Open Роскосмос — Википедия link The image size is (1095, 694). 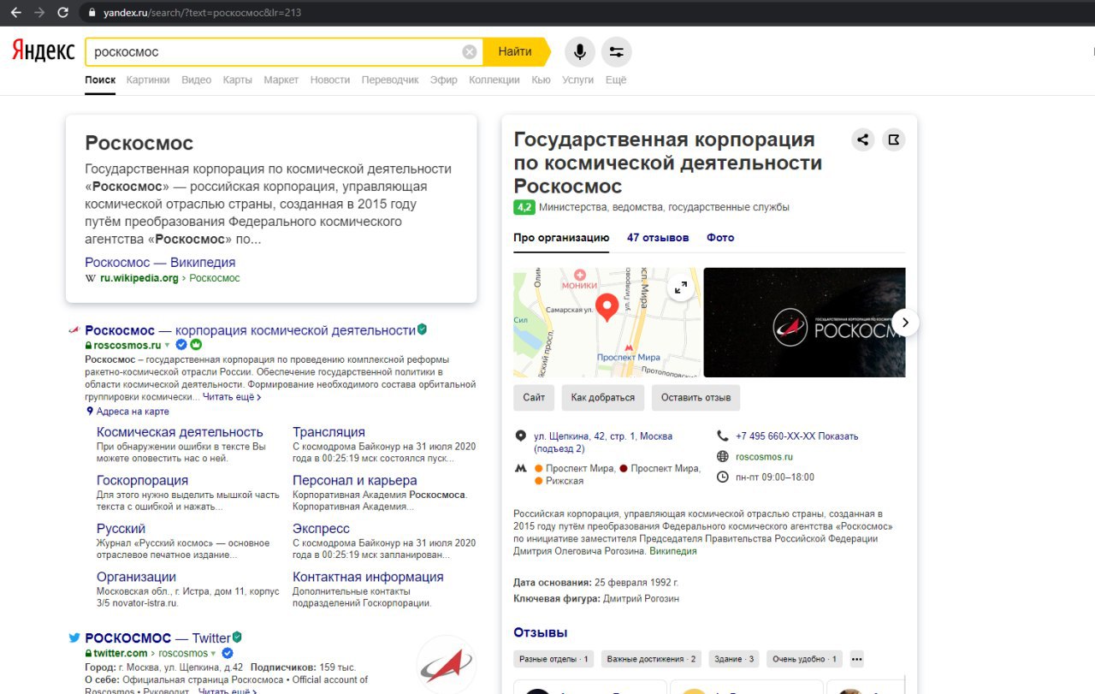[160, 263]
